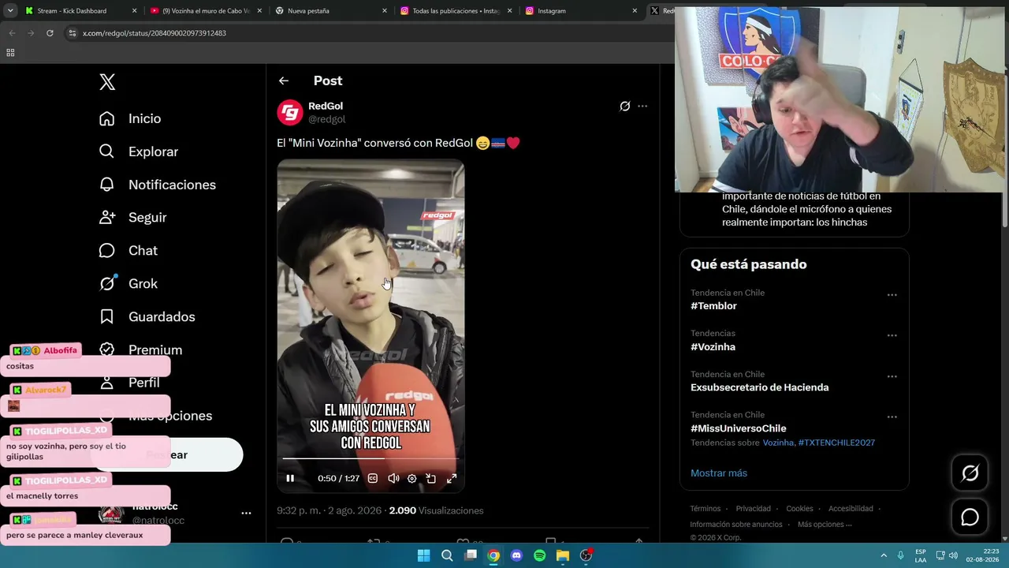The height and width of the screenshot is (568, 1009).
Task: Open the X logo home link
Action: click(107, 82)
